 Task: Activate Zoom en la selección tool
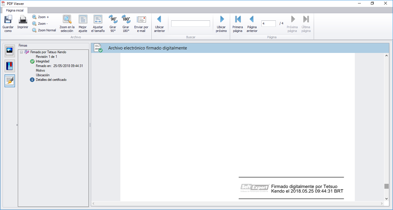coord(67,24)
